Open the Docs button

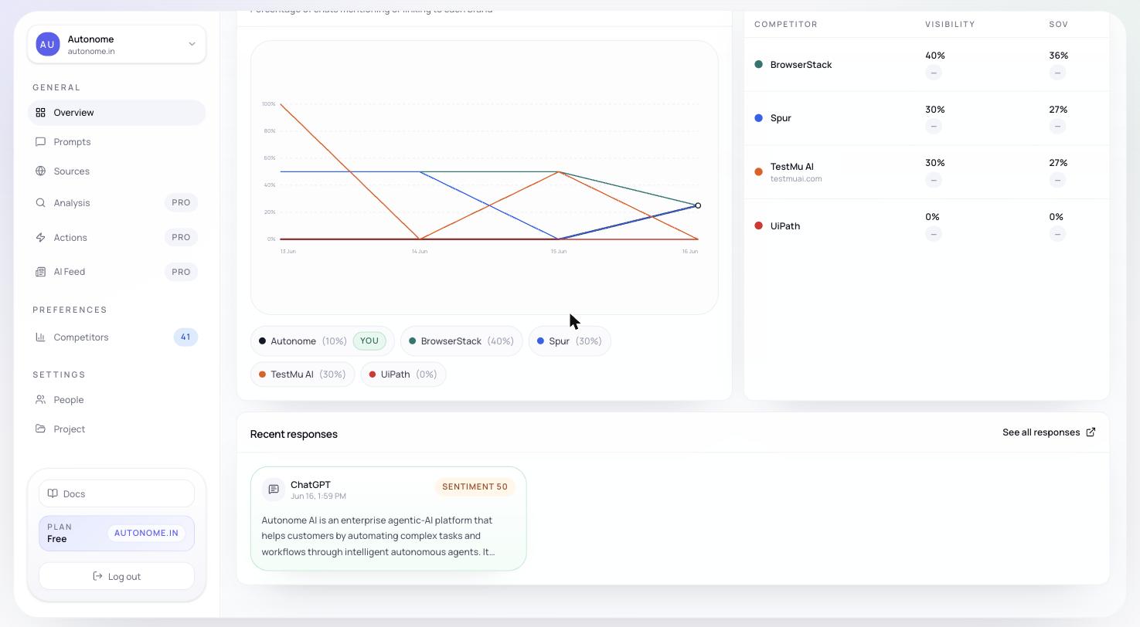[x=117, y=493]
